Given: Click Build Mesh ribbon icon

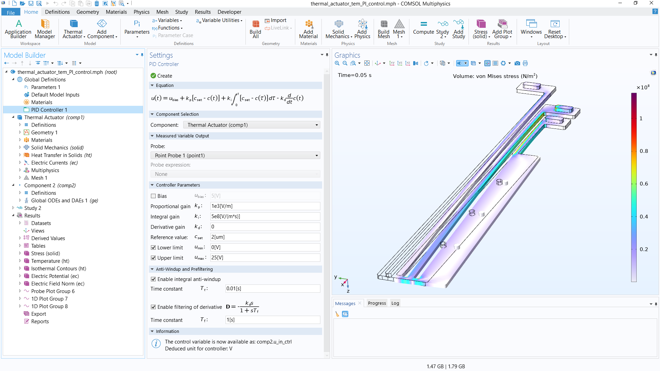Looking at the screenshot, I should [x=384, y=29].
